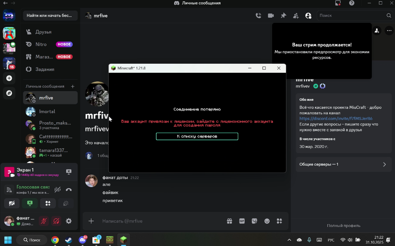Open the Nitro tab
Image resolution: width=395 pixels, height=246 pixels.
tap(41, 44)
